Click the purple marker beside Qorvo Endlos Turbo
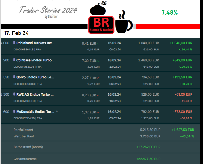Viewport: 203px width, 164px height. tap(14, 77)
